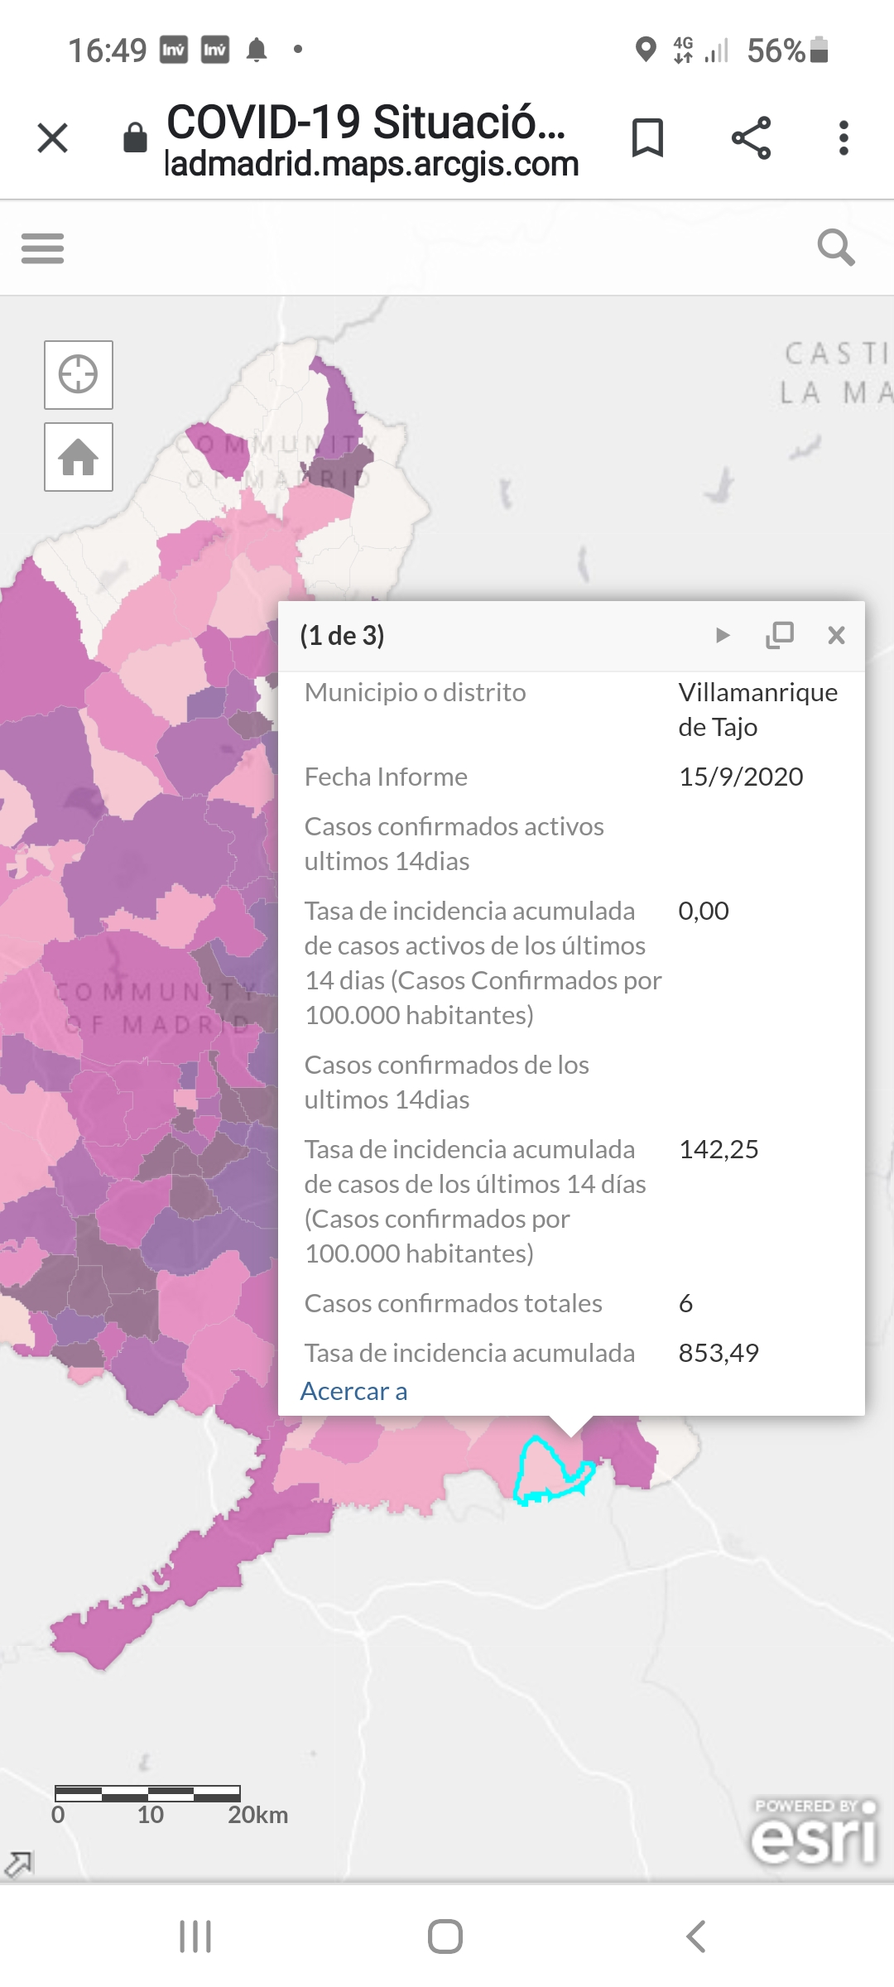Return to default map extent (home)
Image resolution: width=894 pixels, height=1987 pixels.
(x=79, y=457)
